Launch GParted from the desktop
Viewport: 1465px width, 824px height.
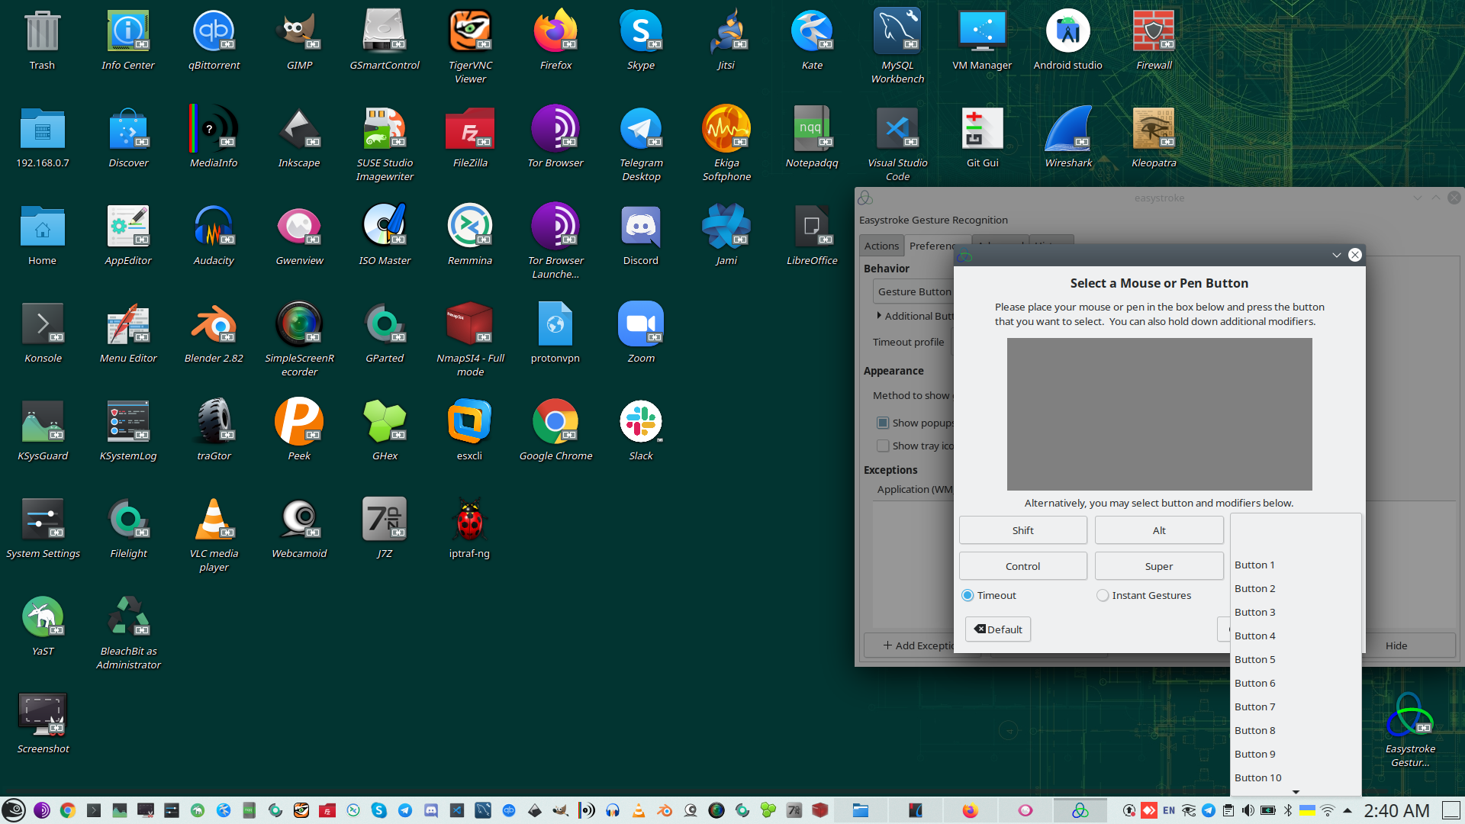[x=385, y=325]
